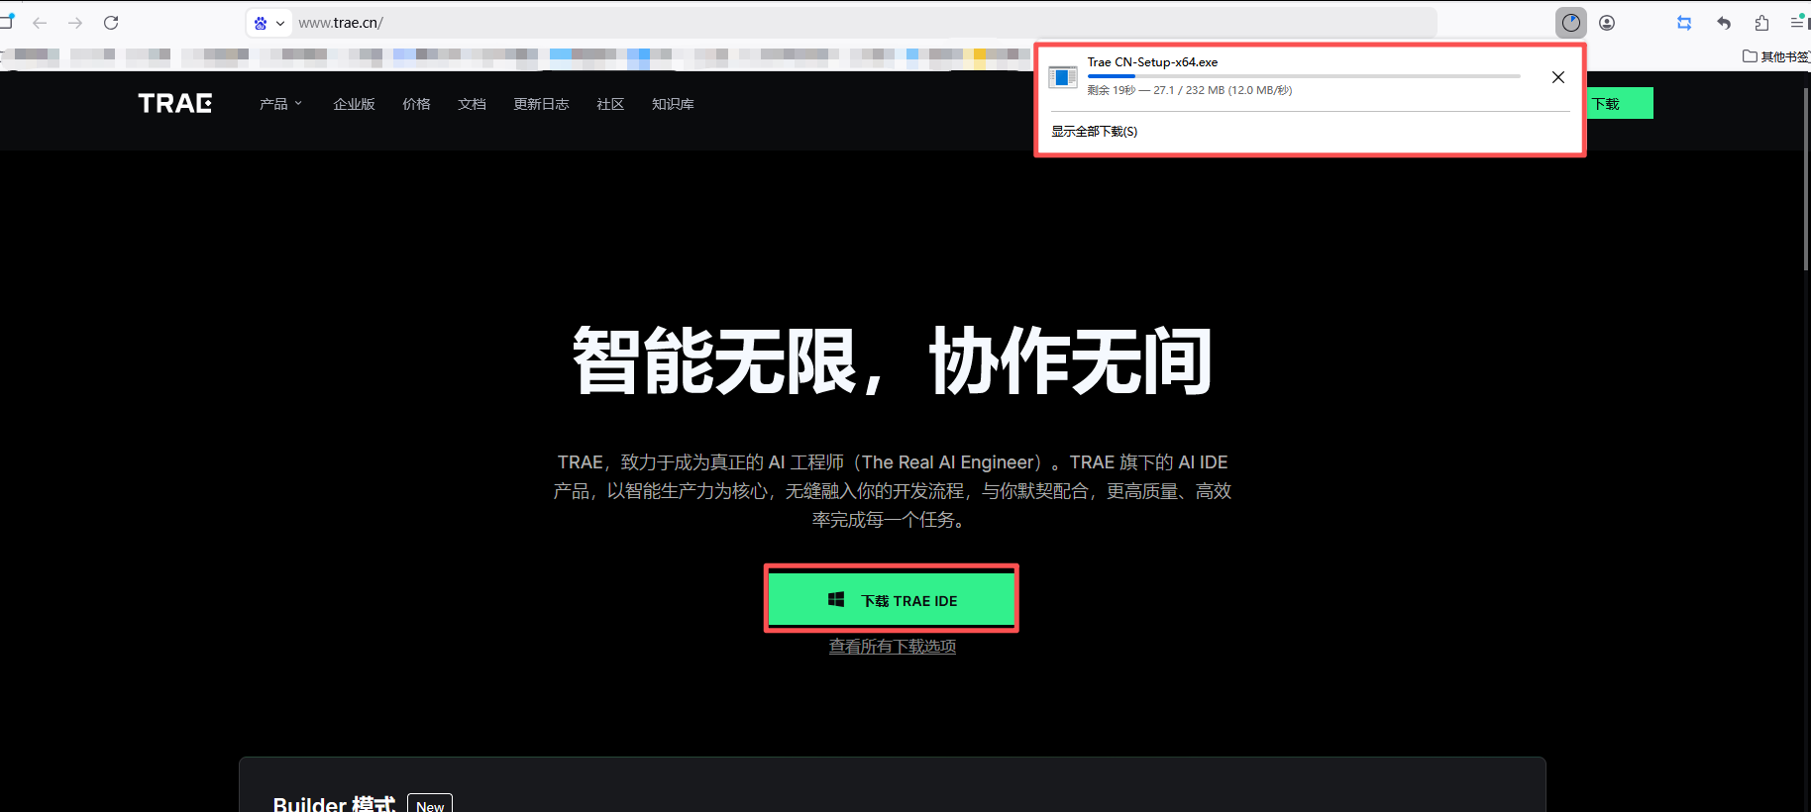
Task: Click the download progress bar
Action: click(1304, 76)
